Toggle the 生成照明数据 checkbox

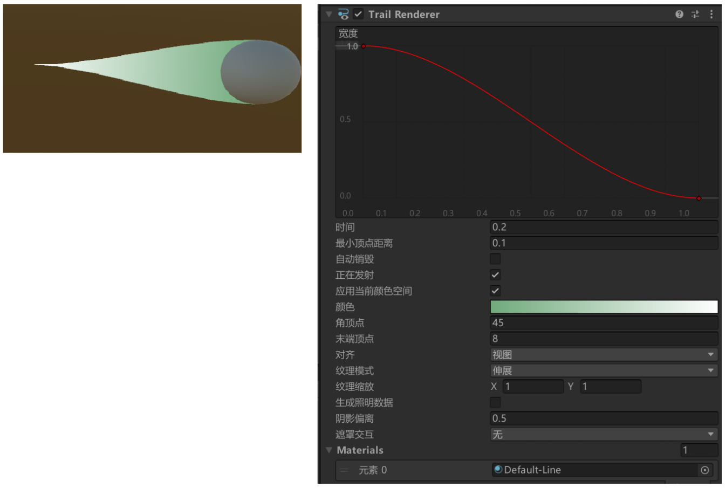point(495,402)
